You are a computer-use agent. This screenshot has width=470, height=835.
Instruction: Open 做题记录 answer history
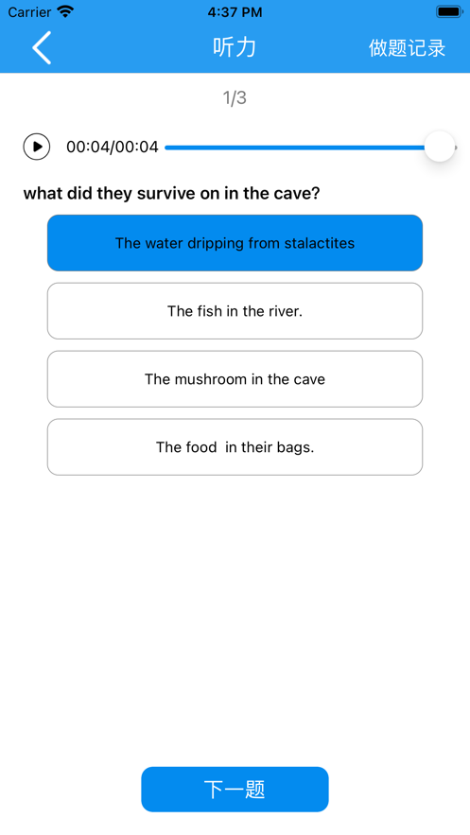point(407,47)
